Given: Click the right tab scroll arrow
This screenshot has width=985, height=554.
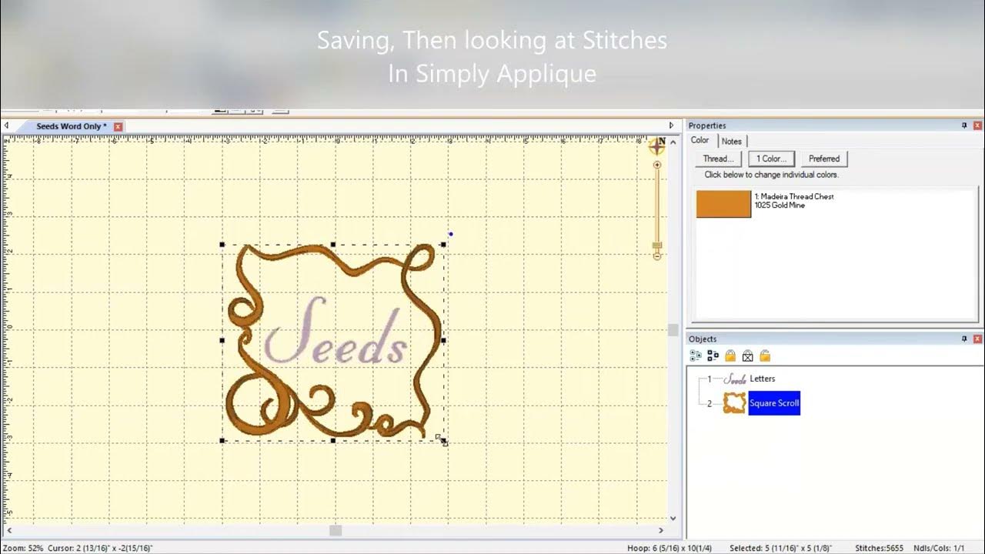Looking at the screenshot, I should (x=671, y=125).
